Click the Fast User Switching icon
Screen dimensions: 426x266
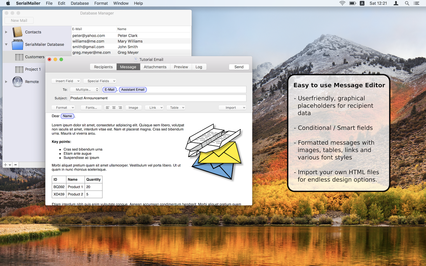[396, 3]
